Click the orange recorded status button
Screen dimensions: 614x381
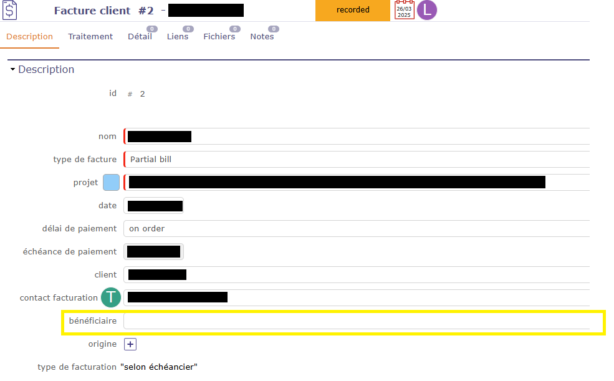pyautogui.click(x=352, y=10)
